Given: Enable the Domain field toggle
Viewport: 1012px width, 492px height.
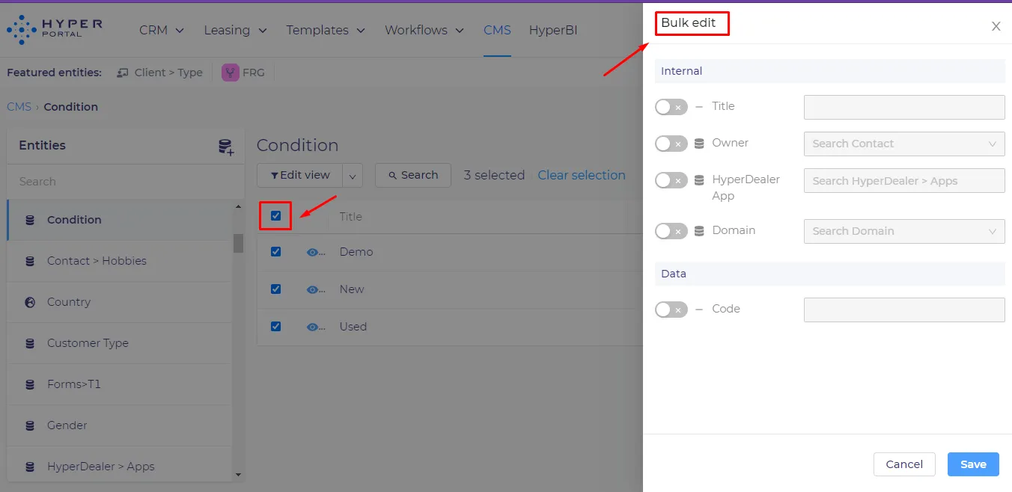Looking at the screenshot, I should click(x=671, y=231).
